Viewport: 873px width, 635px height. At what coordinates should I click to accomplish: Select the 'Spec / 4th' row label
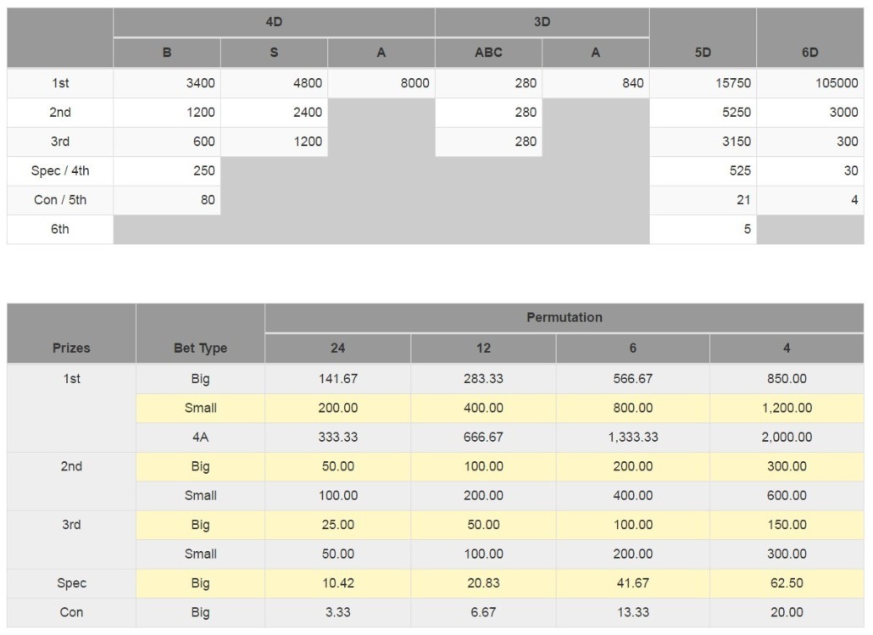pos(60,171)
